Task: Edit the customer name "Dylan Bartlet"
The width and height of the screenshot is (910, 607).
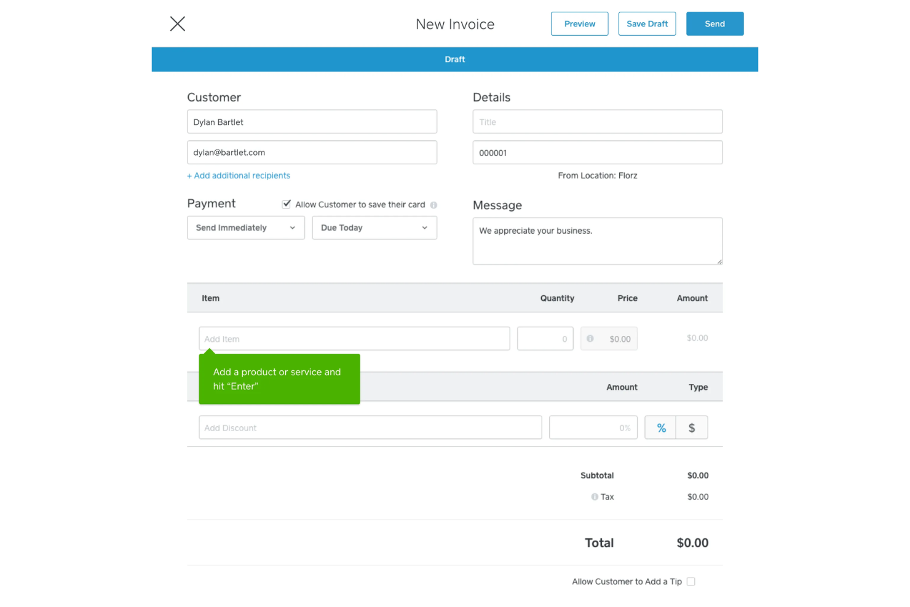Action: pos(312,121)
